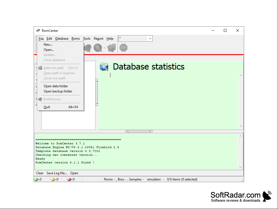
Task: Open the Roms menu
Action: (x=76, y=39)
